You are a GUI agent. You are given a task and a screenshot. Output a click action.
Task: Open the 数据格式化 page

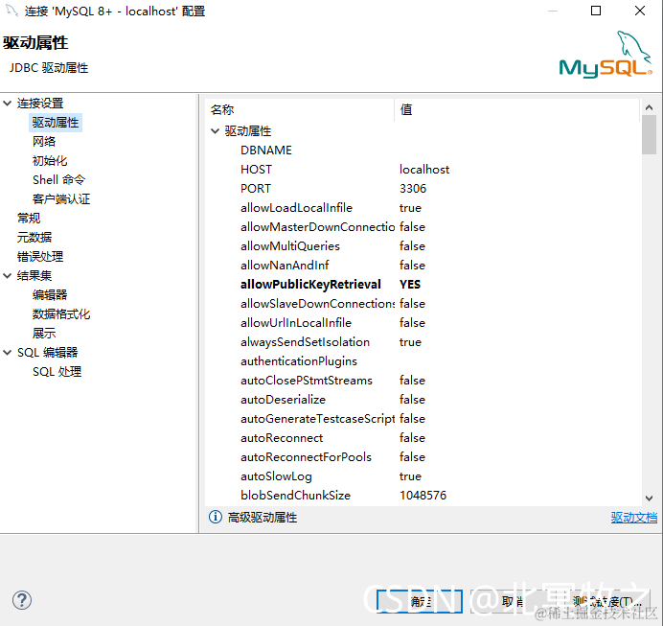click(61, 313)
